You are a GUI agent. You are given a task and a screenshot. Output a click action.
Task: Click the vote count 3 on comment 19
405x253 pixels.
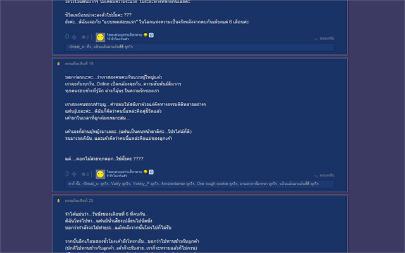67,174
